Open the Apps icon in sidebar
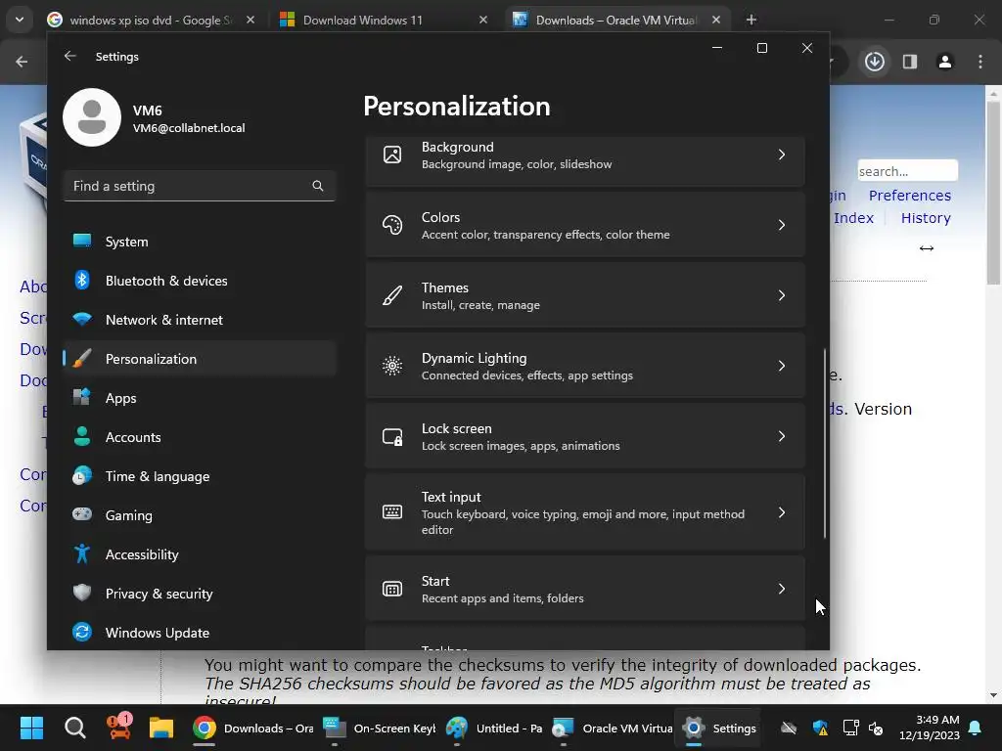The width and height of the screenshot is (1002, 751). pyautogui.click(x=82, y=397)
